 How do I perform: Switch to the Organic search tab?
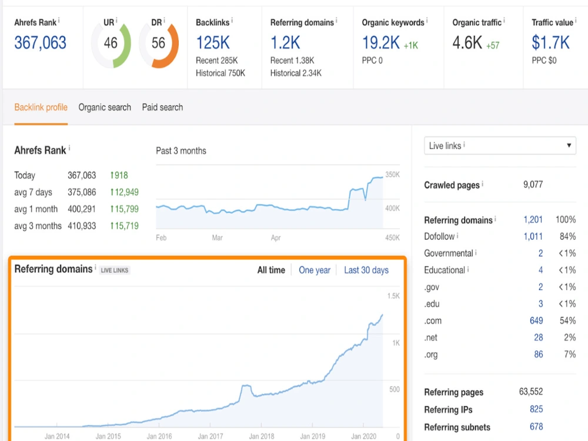(x=105, y=107)
